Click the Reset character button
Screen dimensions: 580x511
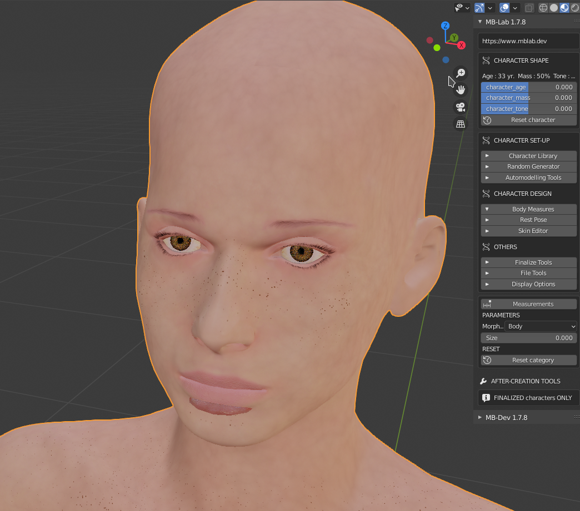528,120
